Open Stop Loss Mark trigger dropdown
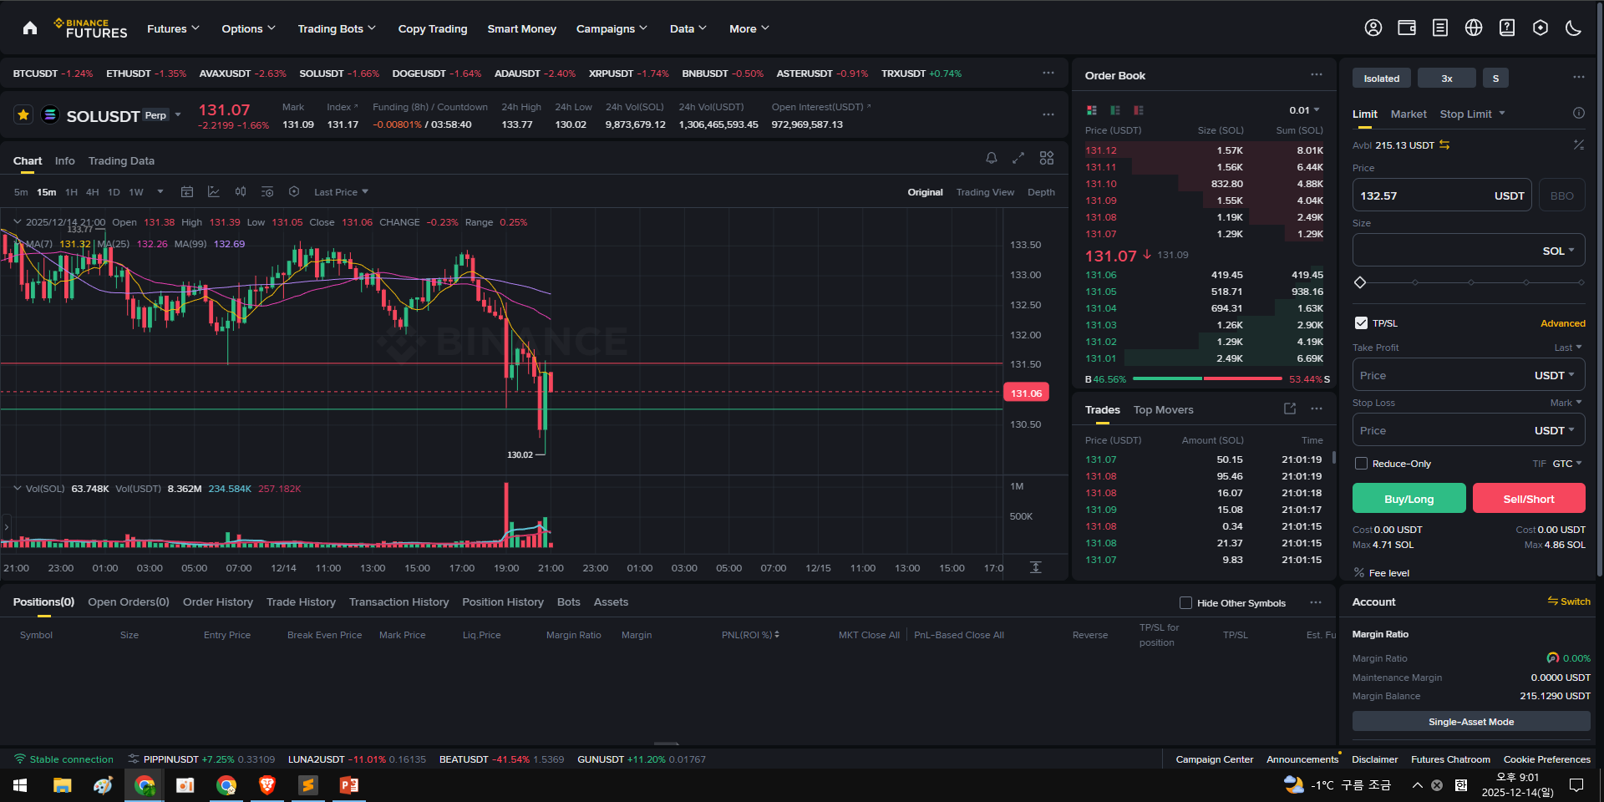 point(1566,403)
